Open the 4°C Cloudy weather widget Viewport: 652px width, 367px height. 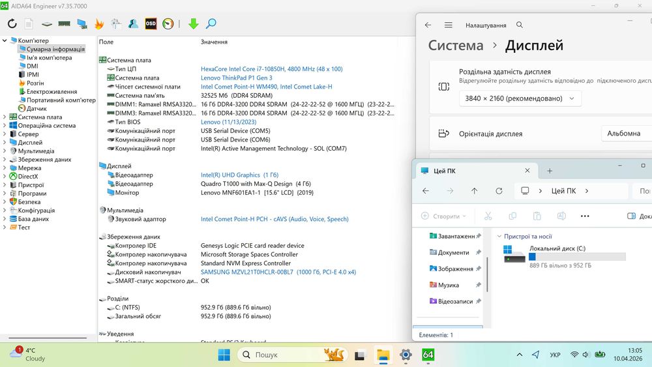click(27, 355)
